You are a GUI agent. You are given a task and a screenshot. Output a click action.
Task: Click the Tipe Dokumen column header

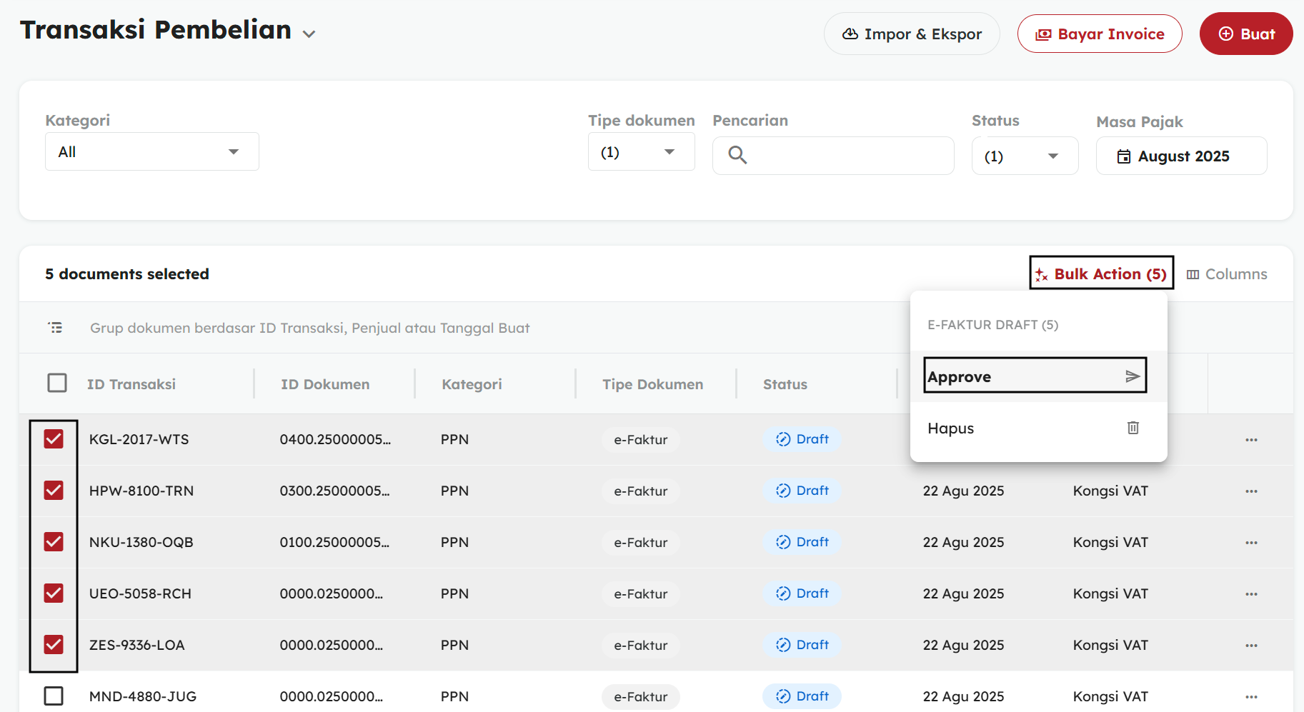pyautogui.click(x=652, y=384)
